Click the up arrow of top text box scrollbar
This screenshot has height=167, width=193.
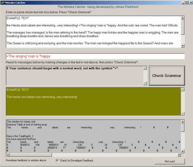pos(183,18)
